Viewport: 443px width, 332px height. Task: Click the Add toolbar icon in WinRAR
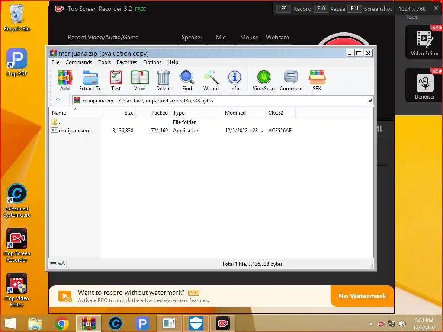tap(65, 80)
